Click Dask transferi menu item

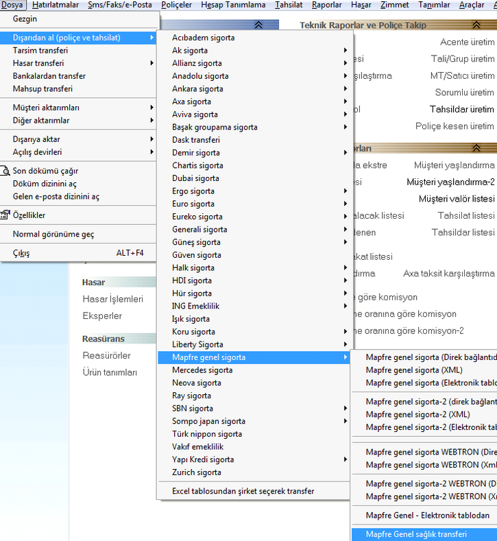(x=195, y=140)
